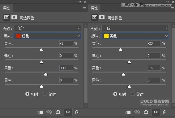Image resolution: width=175 pixels, height=118 pixels.
Task: Switch to the 属性 tab in right panel
Action: 94,8
